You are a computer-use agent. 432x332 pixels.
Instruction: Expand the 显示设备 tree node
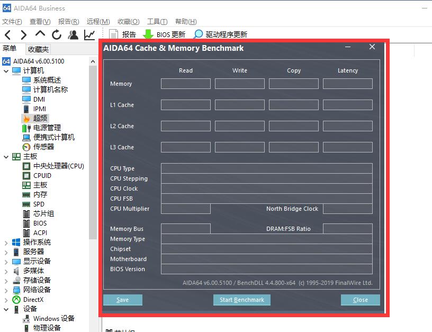coord(6,262)
